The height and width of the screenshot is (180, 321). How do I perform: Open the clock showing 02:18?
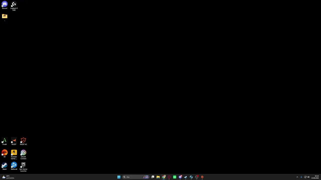[315, 177]
